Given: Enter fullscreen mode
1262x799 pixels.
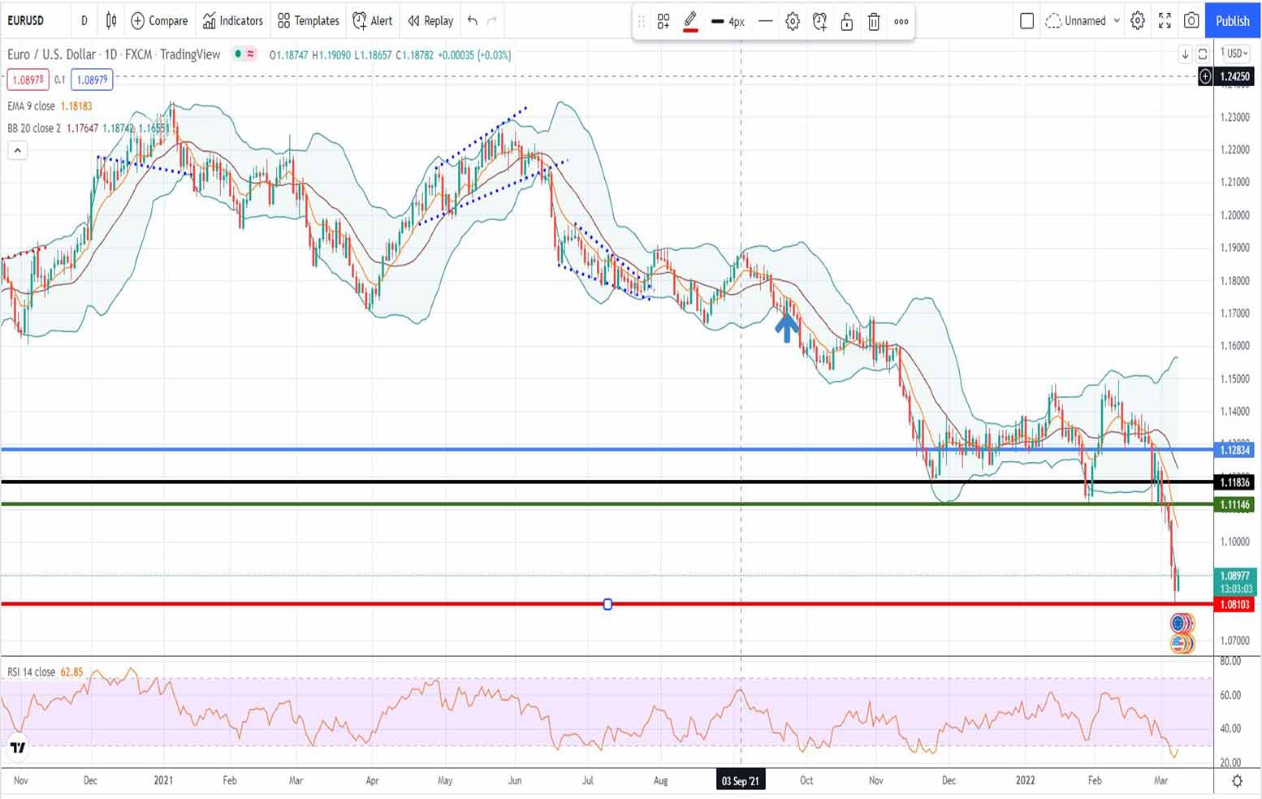Looking at the screenshot, I should point(1165,20).
